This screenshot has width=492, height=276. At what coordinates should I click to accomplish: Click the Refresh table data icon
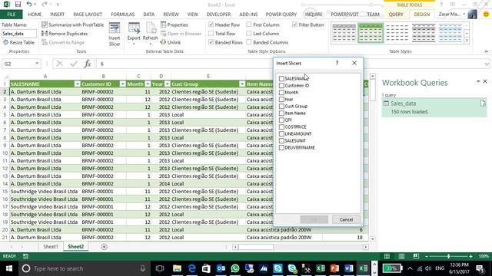(151, 32)
